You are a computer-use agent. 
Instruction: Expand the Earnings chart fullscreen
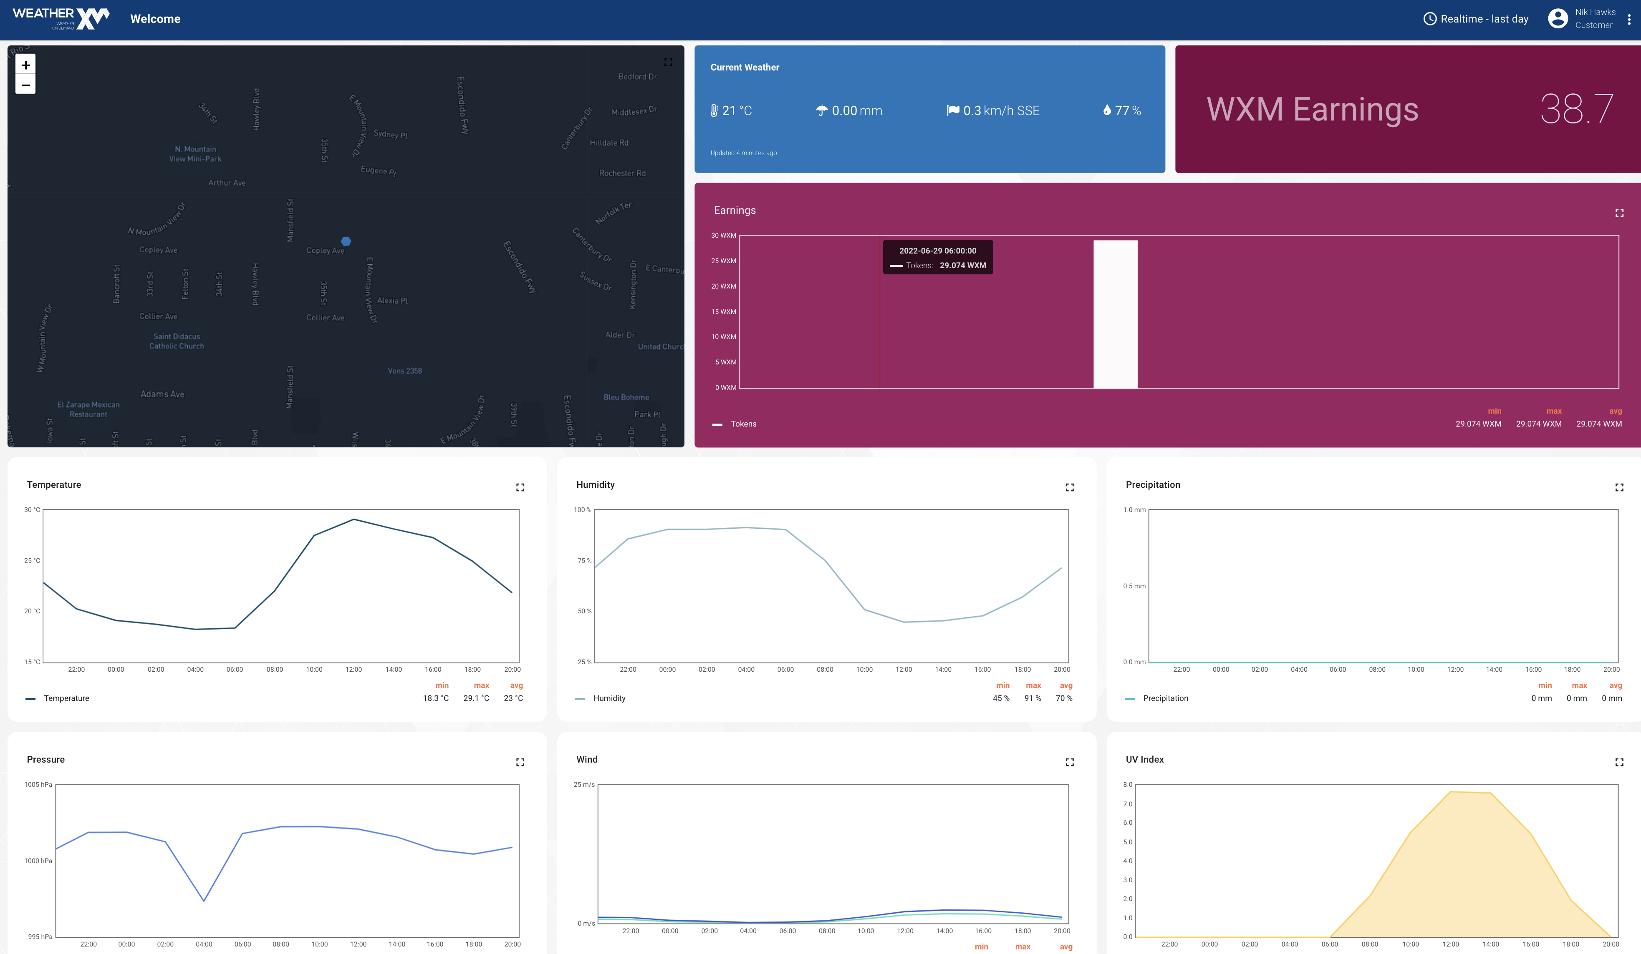point(1619,213)
